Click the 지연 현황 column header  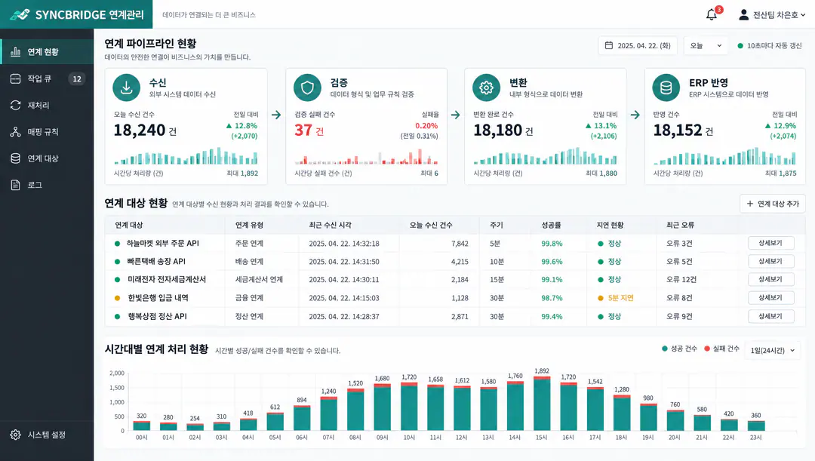(x=610, y=225)
